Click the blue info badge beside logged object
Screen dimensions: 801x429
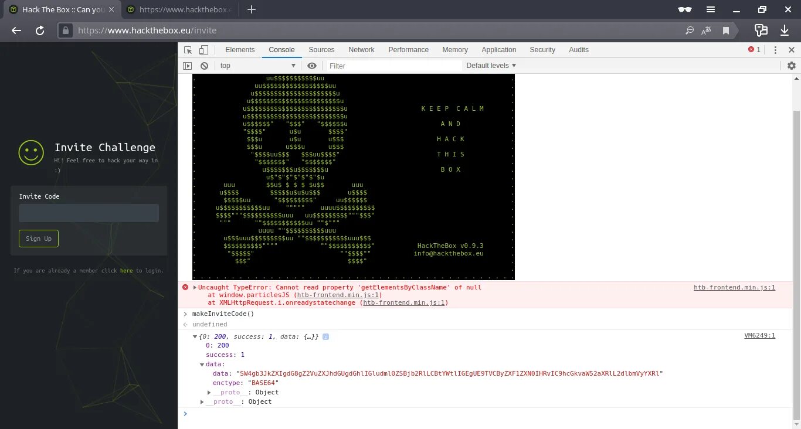click(325, 336)
